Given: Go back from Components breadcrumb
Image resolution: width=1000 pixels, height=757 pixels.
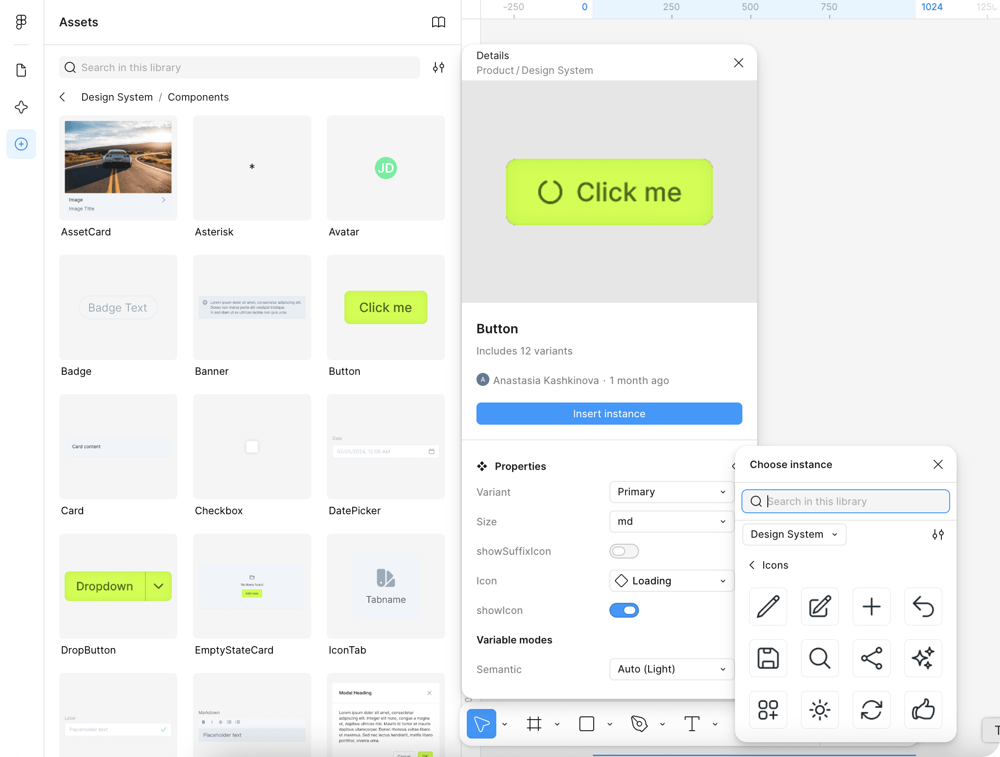Looking at the screenshot, I should [x=62, y=97].
